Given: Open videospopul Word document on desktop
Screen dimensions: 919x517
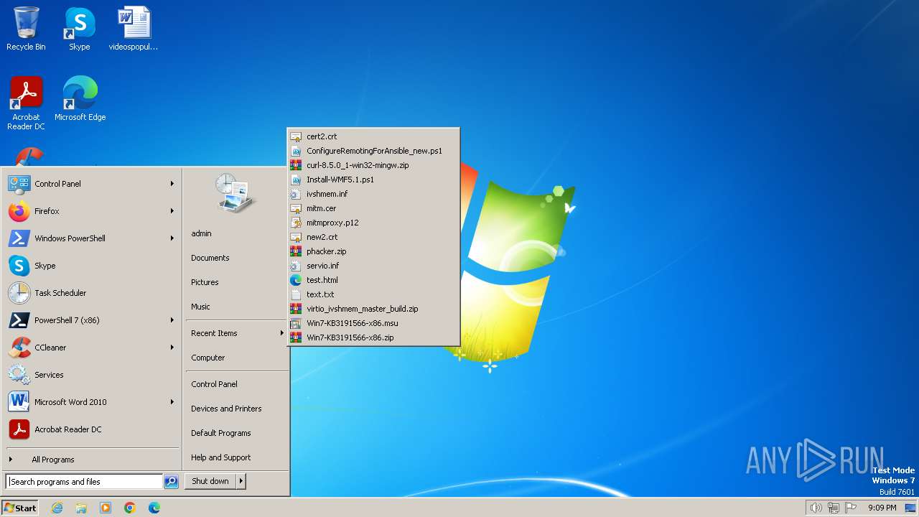Looking at the screenshot, I should click(x=134, y=29).
